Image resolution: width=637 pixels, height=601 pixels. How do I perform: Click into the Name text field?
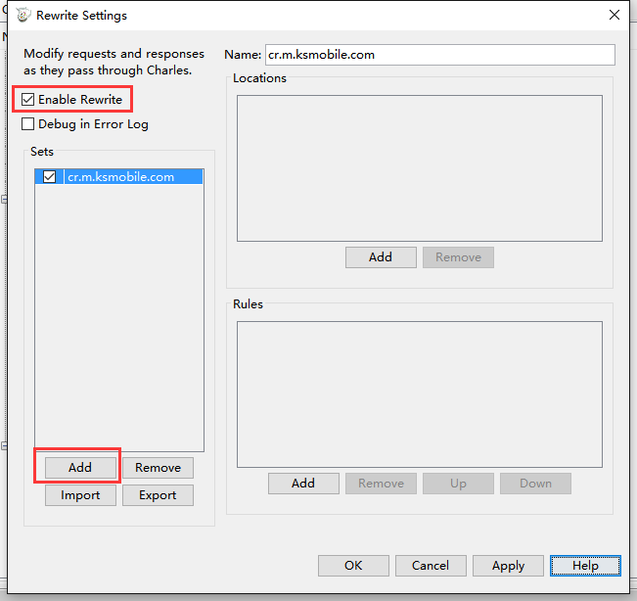tap(439, 55)
